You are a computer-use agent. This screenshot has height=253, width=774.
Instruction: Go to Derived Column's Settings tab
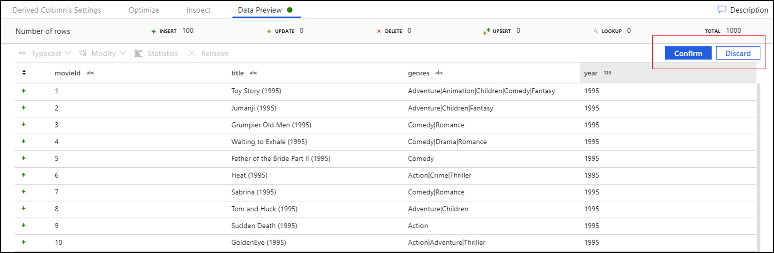(x=57, y=10)
